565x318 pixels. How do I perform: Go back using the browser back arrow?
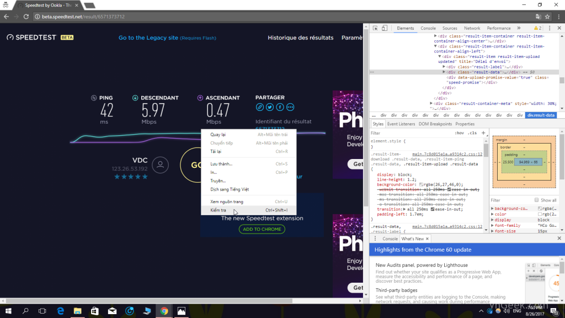6,17
